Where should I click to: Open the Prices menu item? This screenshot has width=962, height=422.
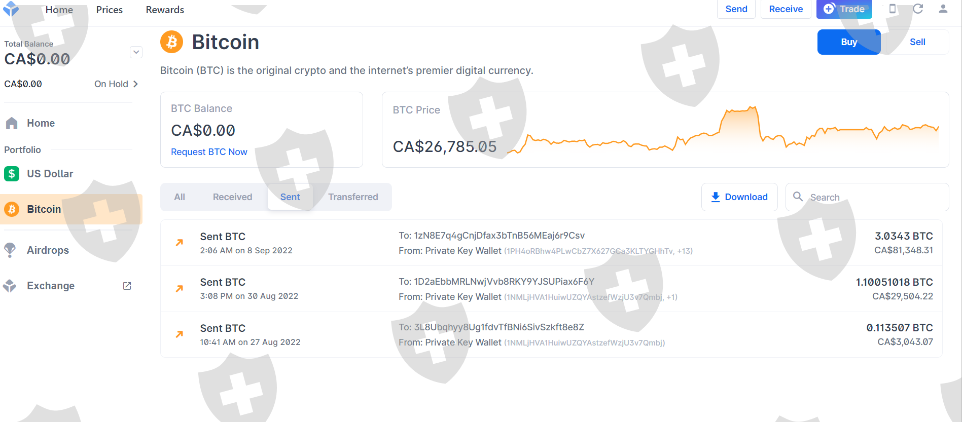tap(110, 10)
